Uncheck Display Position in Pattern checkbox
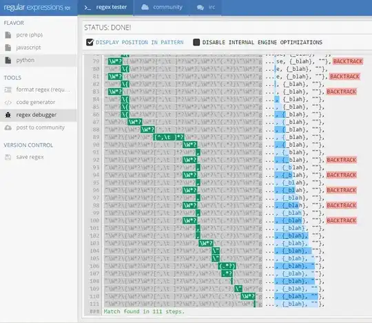This screenshot has height=323, width=372. [90, 42]
